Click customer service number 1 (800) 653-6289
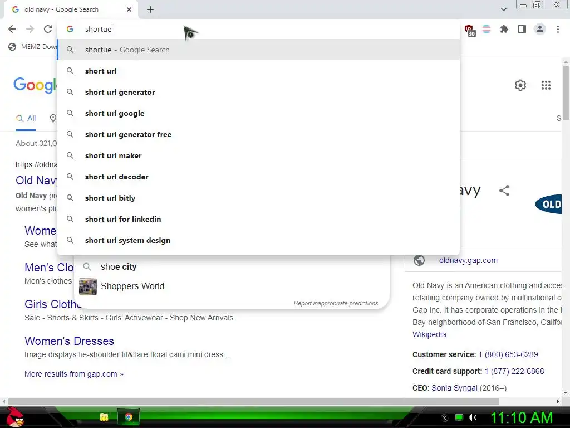 508,354
